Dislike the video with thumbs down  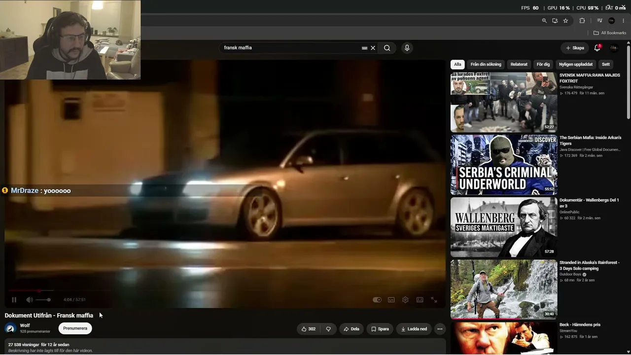pyautogui.click(x=328, y=329)
